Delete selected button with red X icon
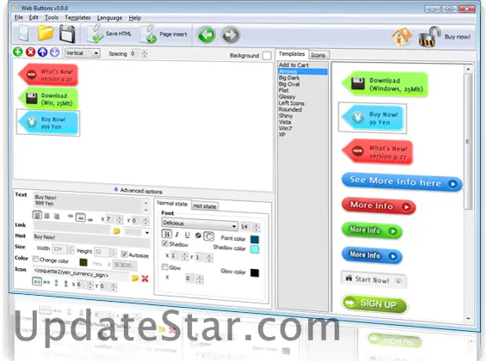This screenshot has width=487, height=361. (x=30, y=52)
